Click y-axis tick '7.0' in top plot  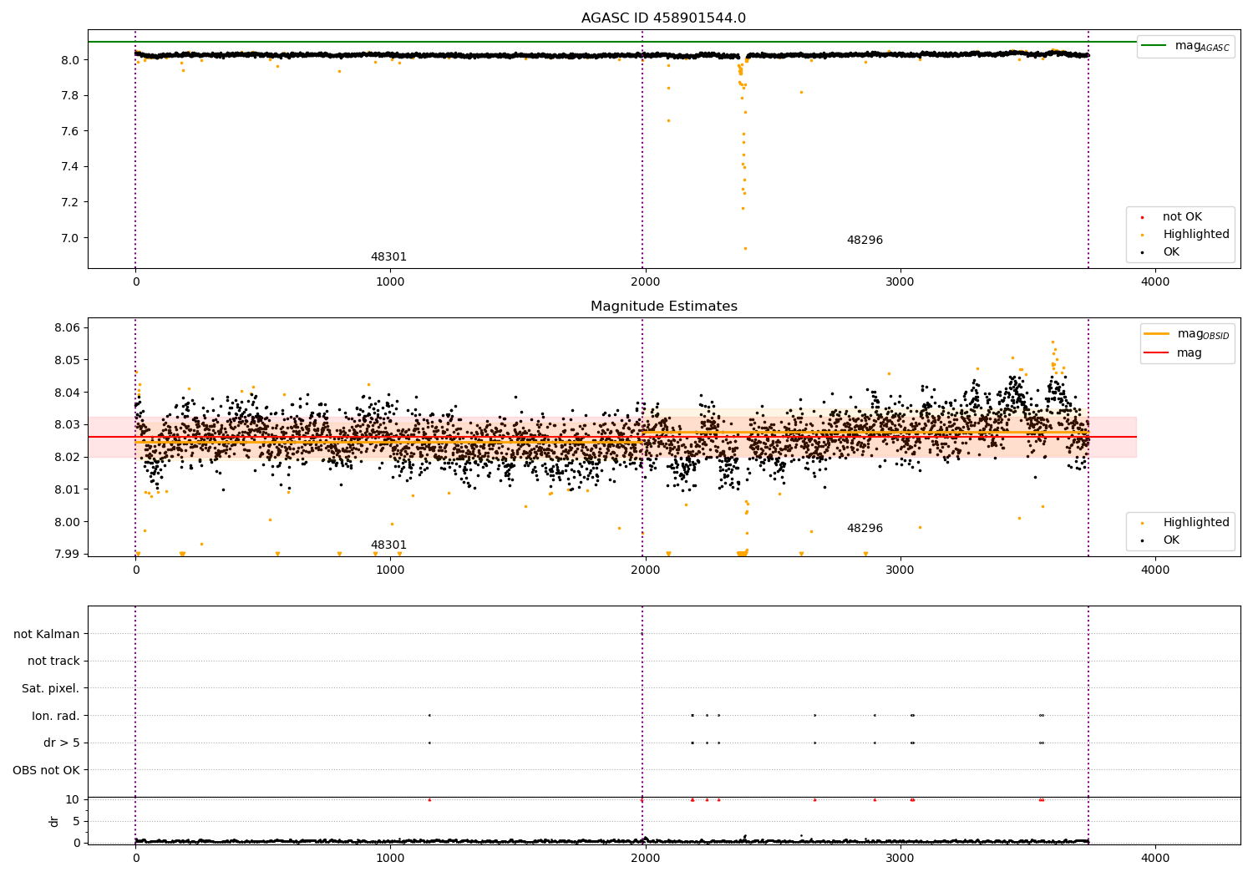tap(71, 238)
